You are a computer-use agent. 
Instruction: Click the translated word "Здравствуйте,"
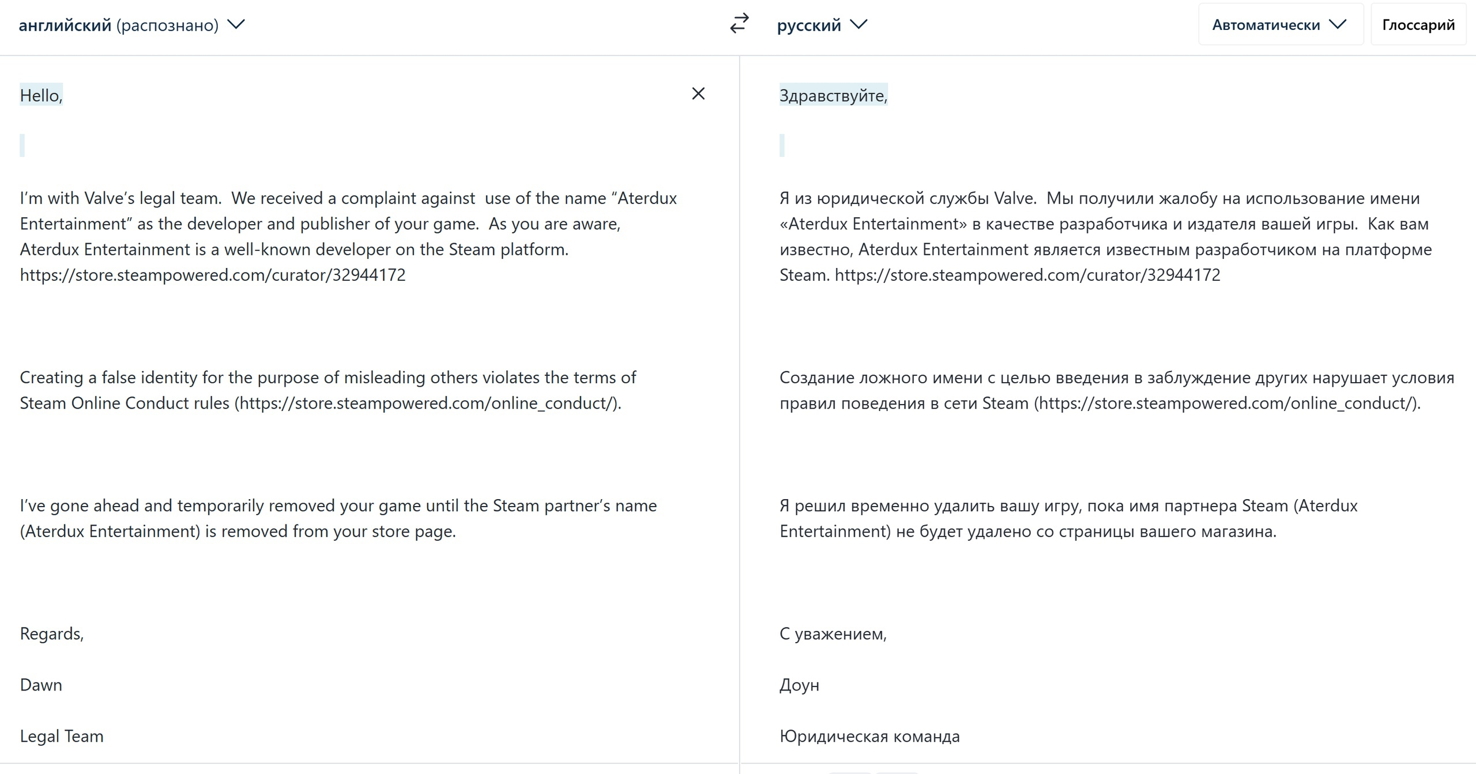click(833, 96)
